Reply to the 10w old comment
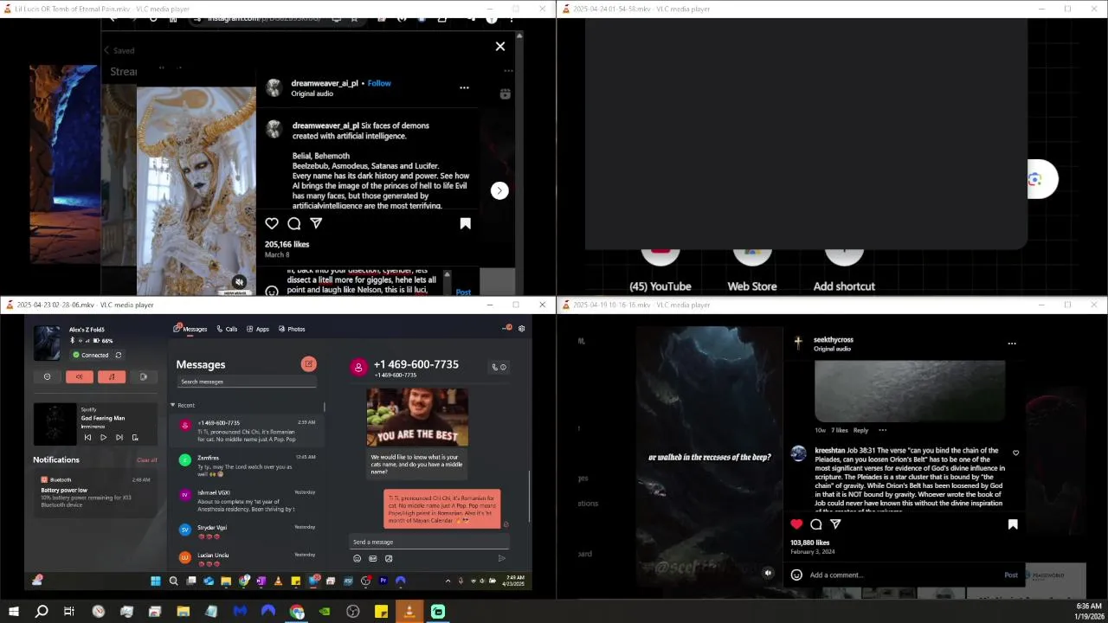This screenshot has width=1108, height=623. pos(860,430)
